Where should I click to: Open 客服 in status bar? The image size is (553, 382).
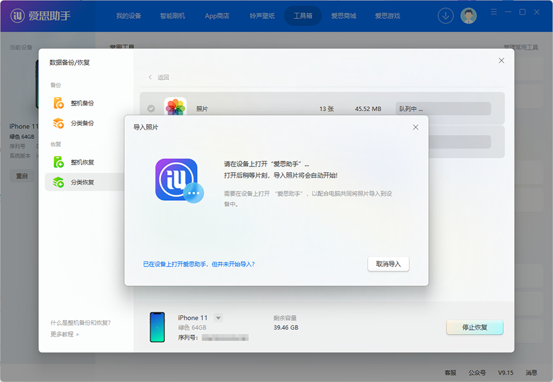click(450, 373)
